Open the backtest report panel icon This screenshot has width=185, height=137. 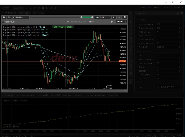pos(125,17)
